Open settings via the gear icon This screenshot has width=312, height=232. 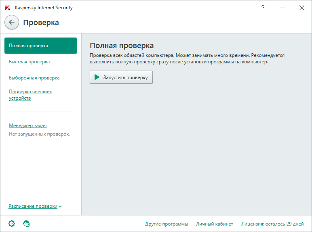12,224
